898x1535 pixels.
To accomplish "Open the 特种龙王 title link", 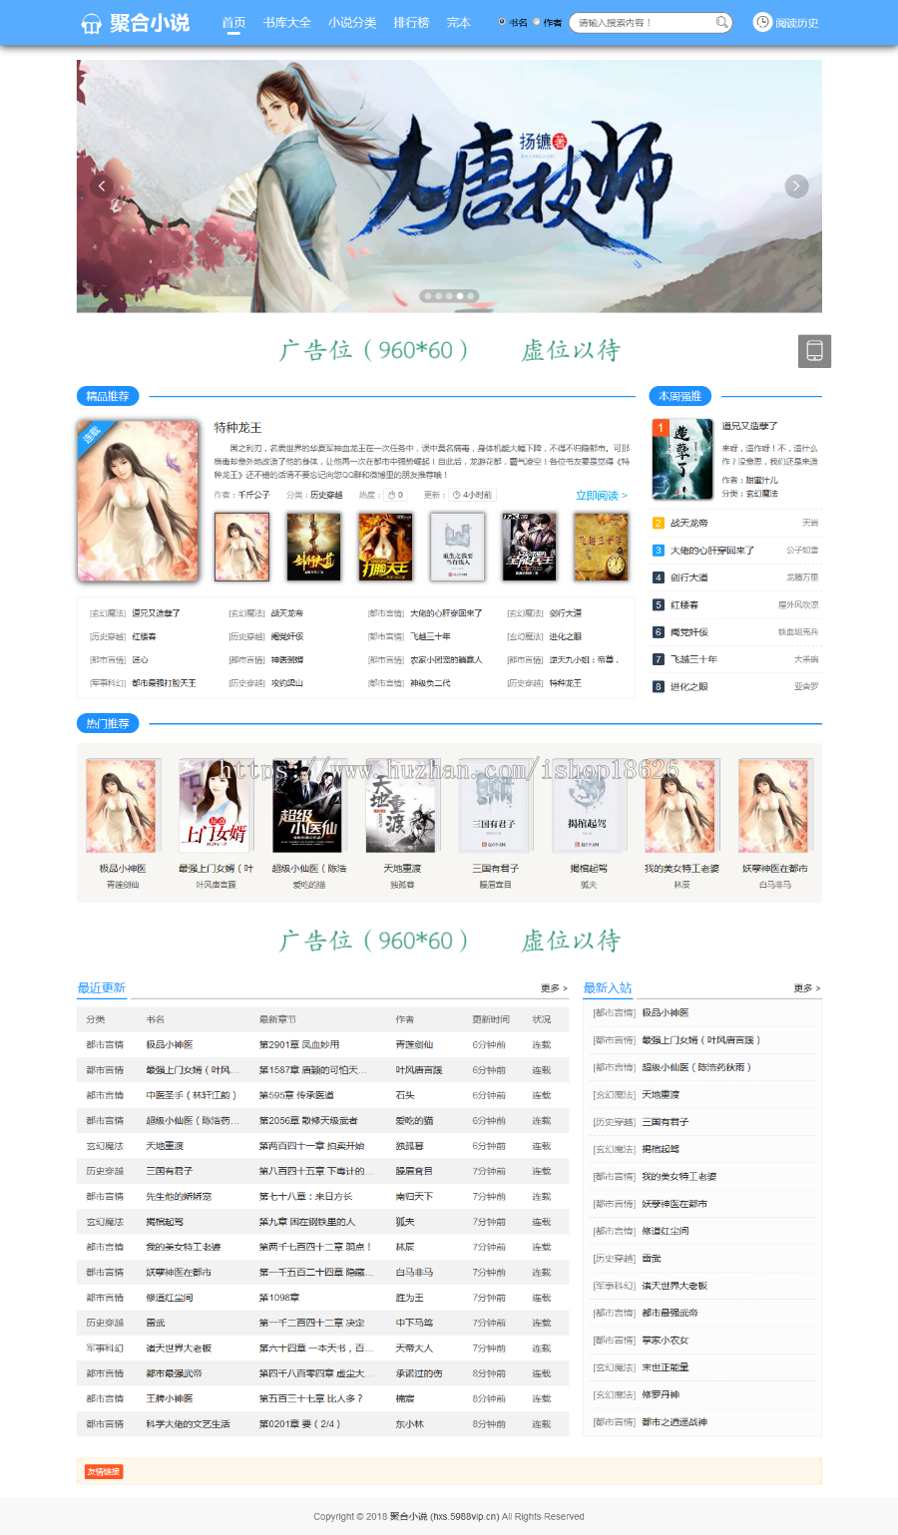I will [237, 428].
